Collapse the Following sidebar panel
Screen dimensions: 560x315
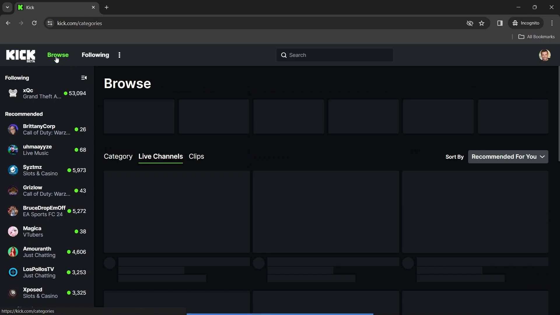(84, 78)
